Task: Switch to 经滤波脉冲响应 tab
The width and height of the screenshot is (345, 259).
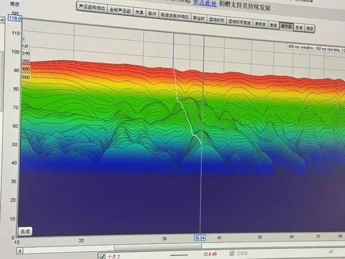Action: point(175,16)
